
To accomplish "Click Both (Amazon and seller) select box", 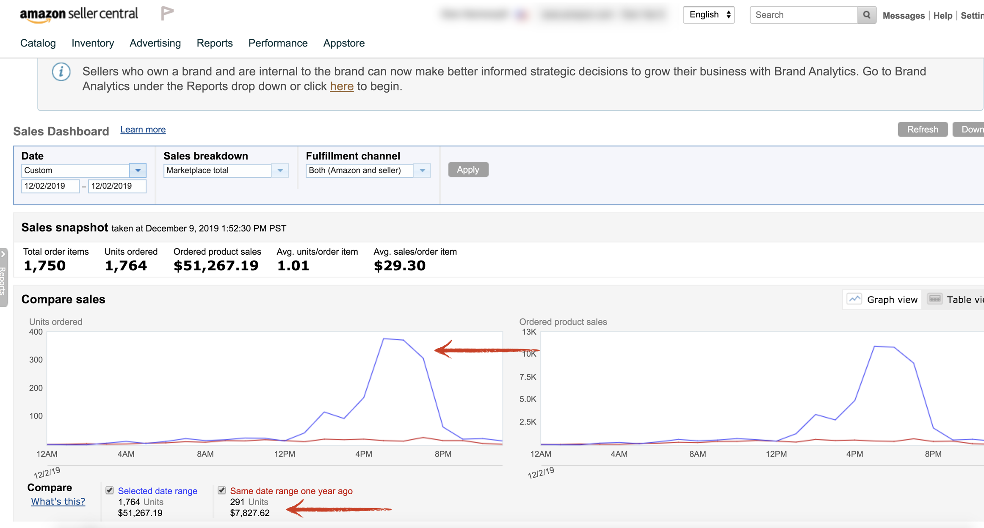I will (368, 170).
